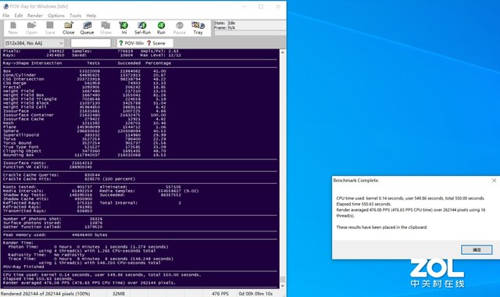Open the Help menu
The width and height of the screenshot is (500, 297).
tap(91, 16)
